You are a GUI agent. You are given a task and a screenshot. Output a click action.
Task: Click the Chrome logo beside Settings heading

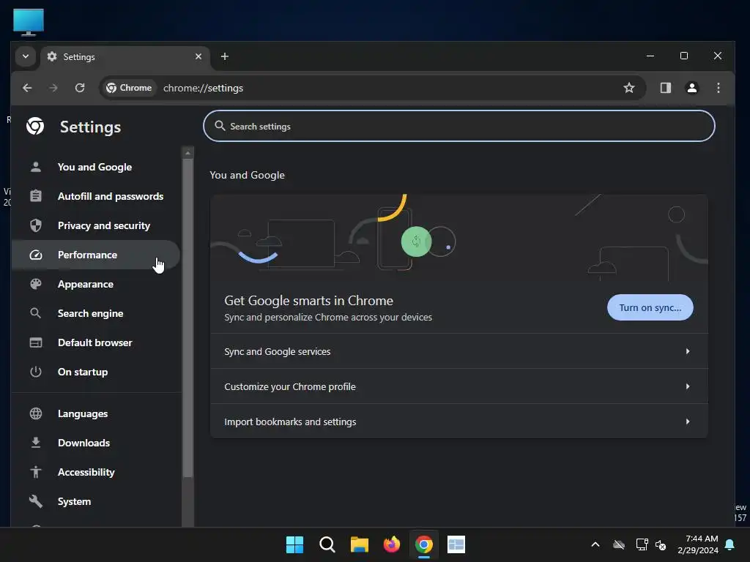click(x=35, y=126)
